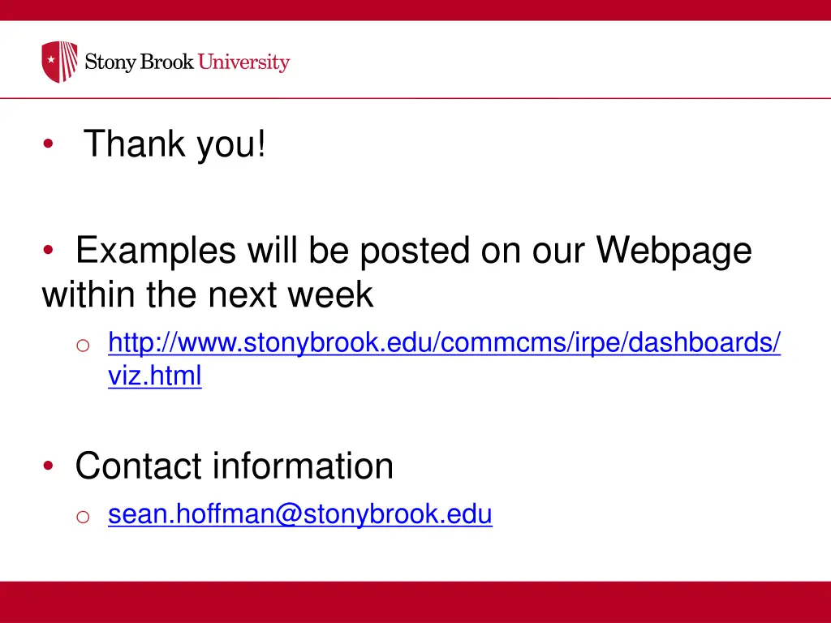Click the within the next week text
The width and height of the screenshot is (831, 623).
click(x=208, y=294)
